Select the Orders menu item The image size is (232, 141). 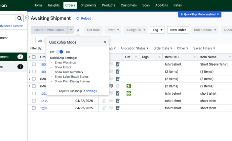[70, 5]
